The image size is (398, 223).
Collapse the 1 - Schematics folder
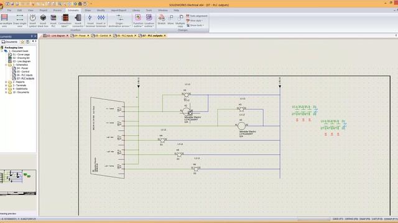[x=6, y=64]
